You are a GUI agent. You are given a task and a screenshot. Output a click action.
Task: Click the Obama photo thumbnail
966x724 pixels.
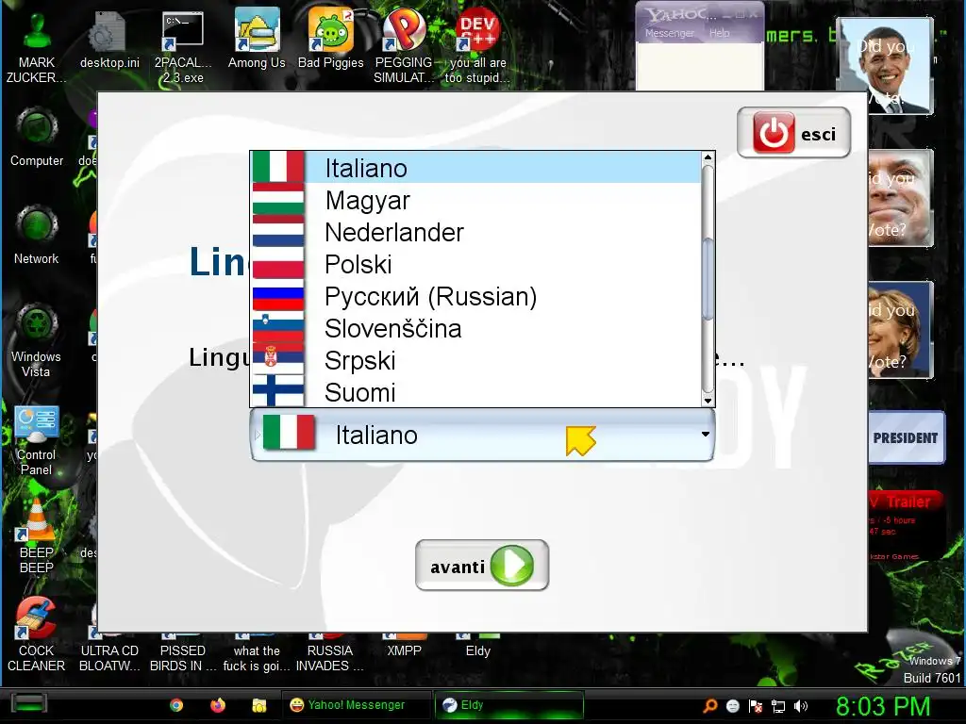[x=886, y=66]
